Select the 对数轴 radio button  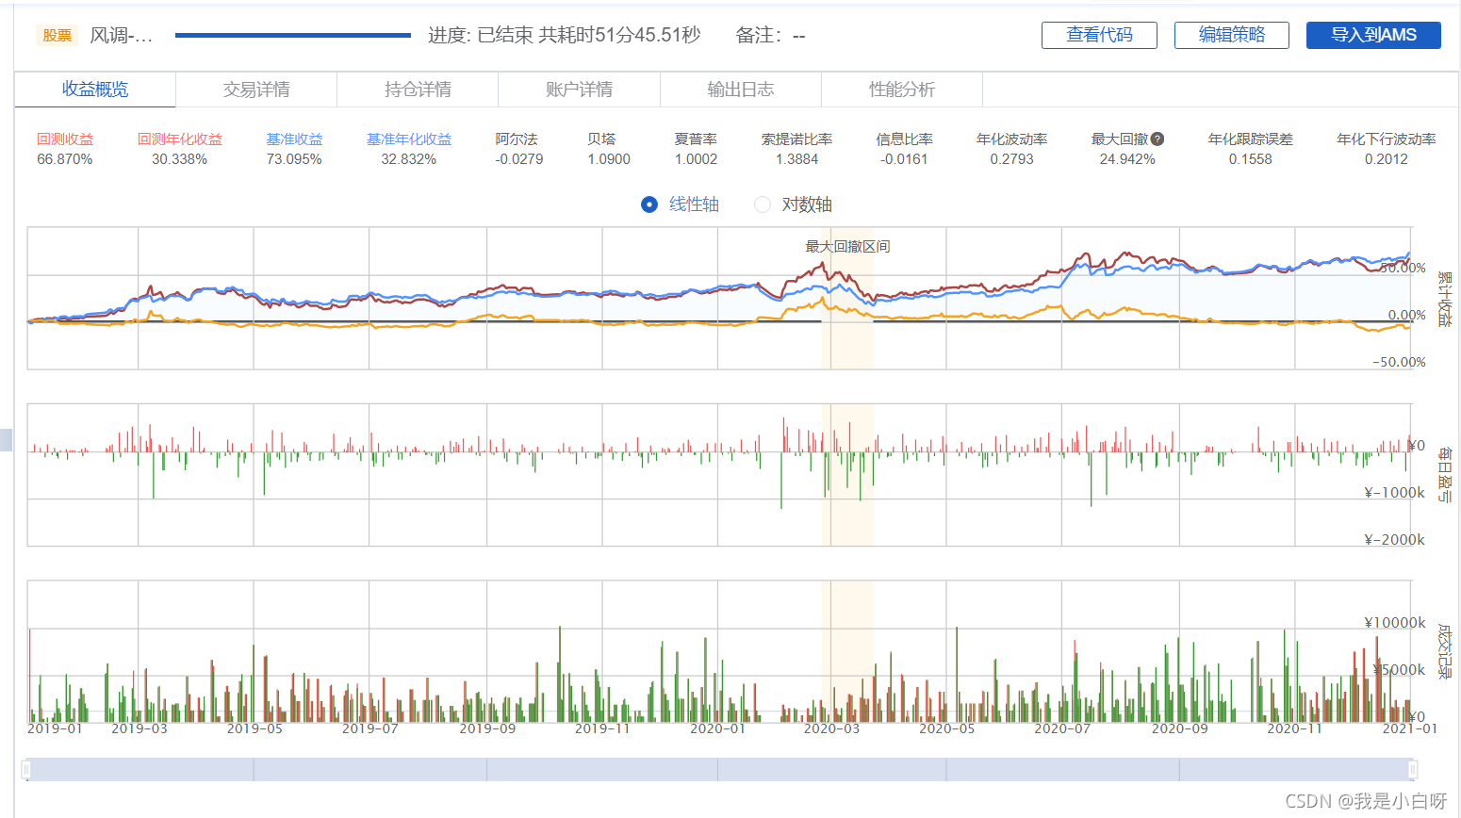(x=763, y=204)
